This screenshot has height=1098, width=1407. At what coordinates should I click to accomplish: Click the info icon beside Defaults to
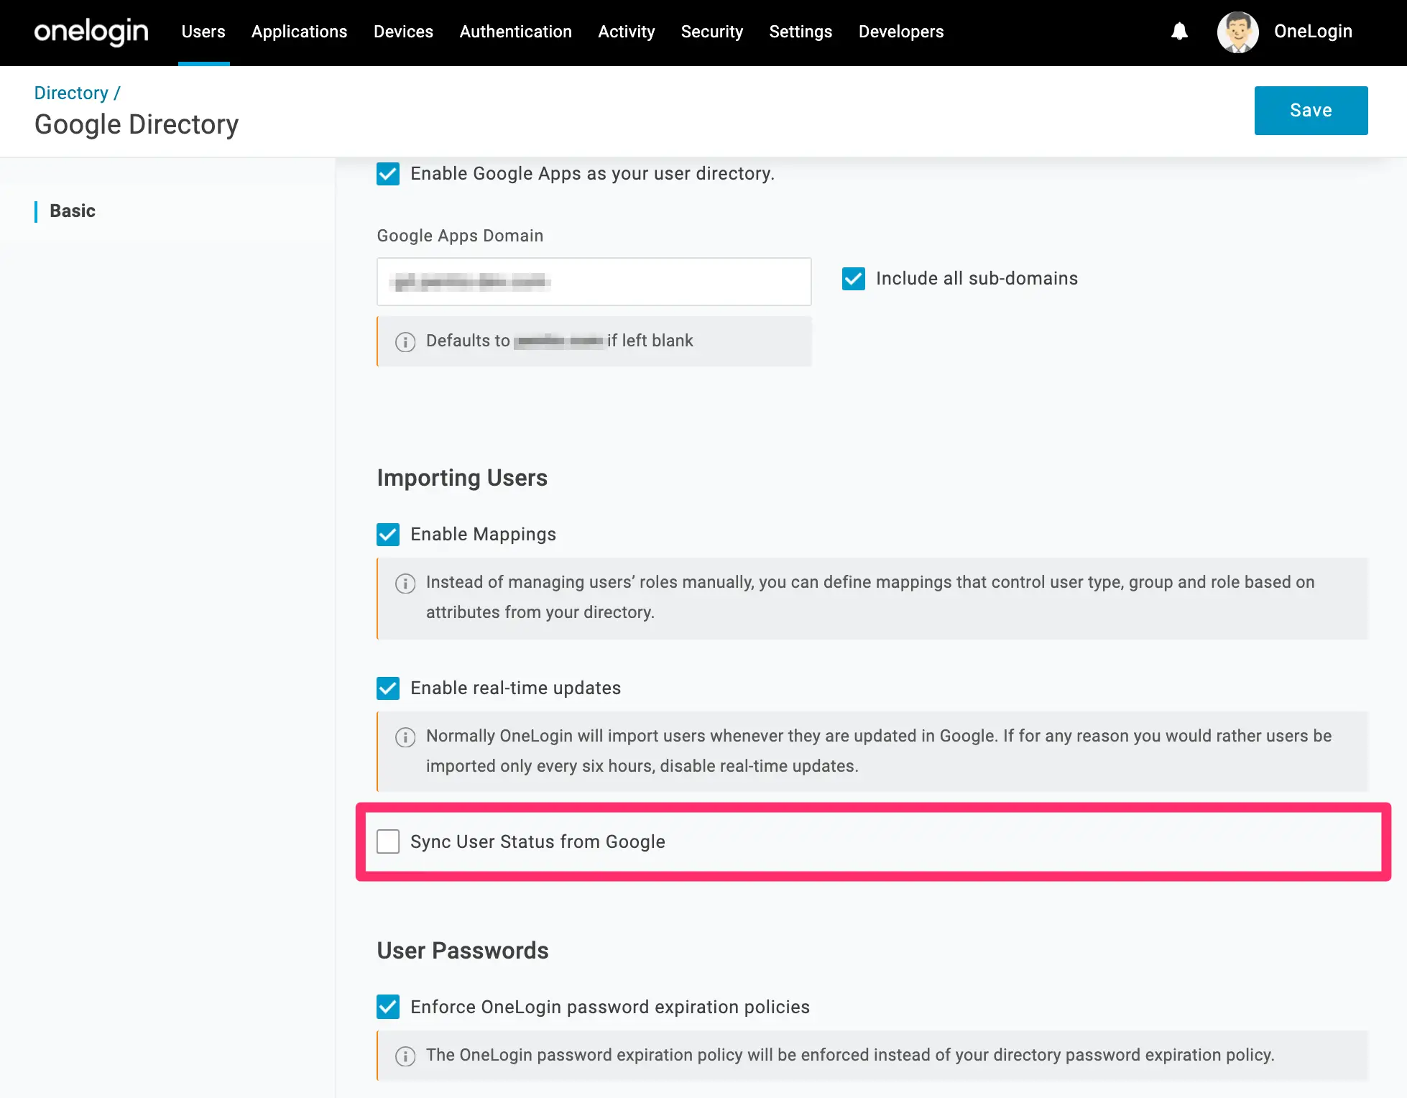point(405,342)
